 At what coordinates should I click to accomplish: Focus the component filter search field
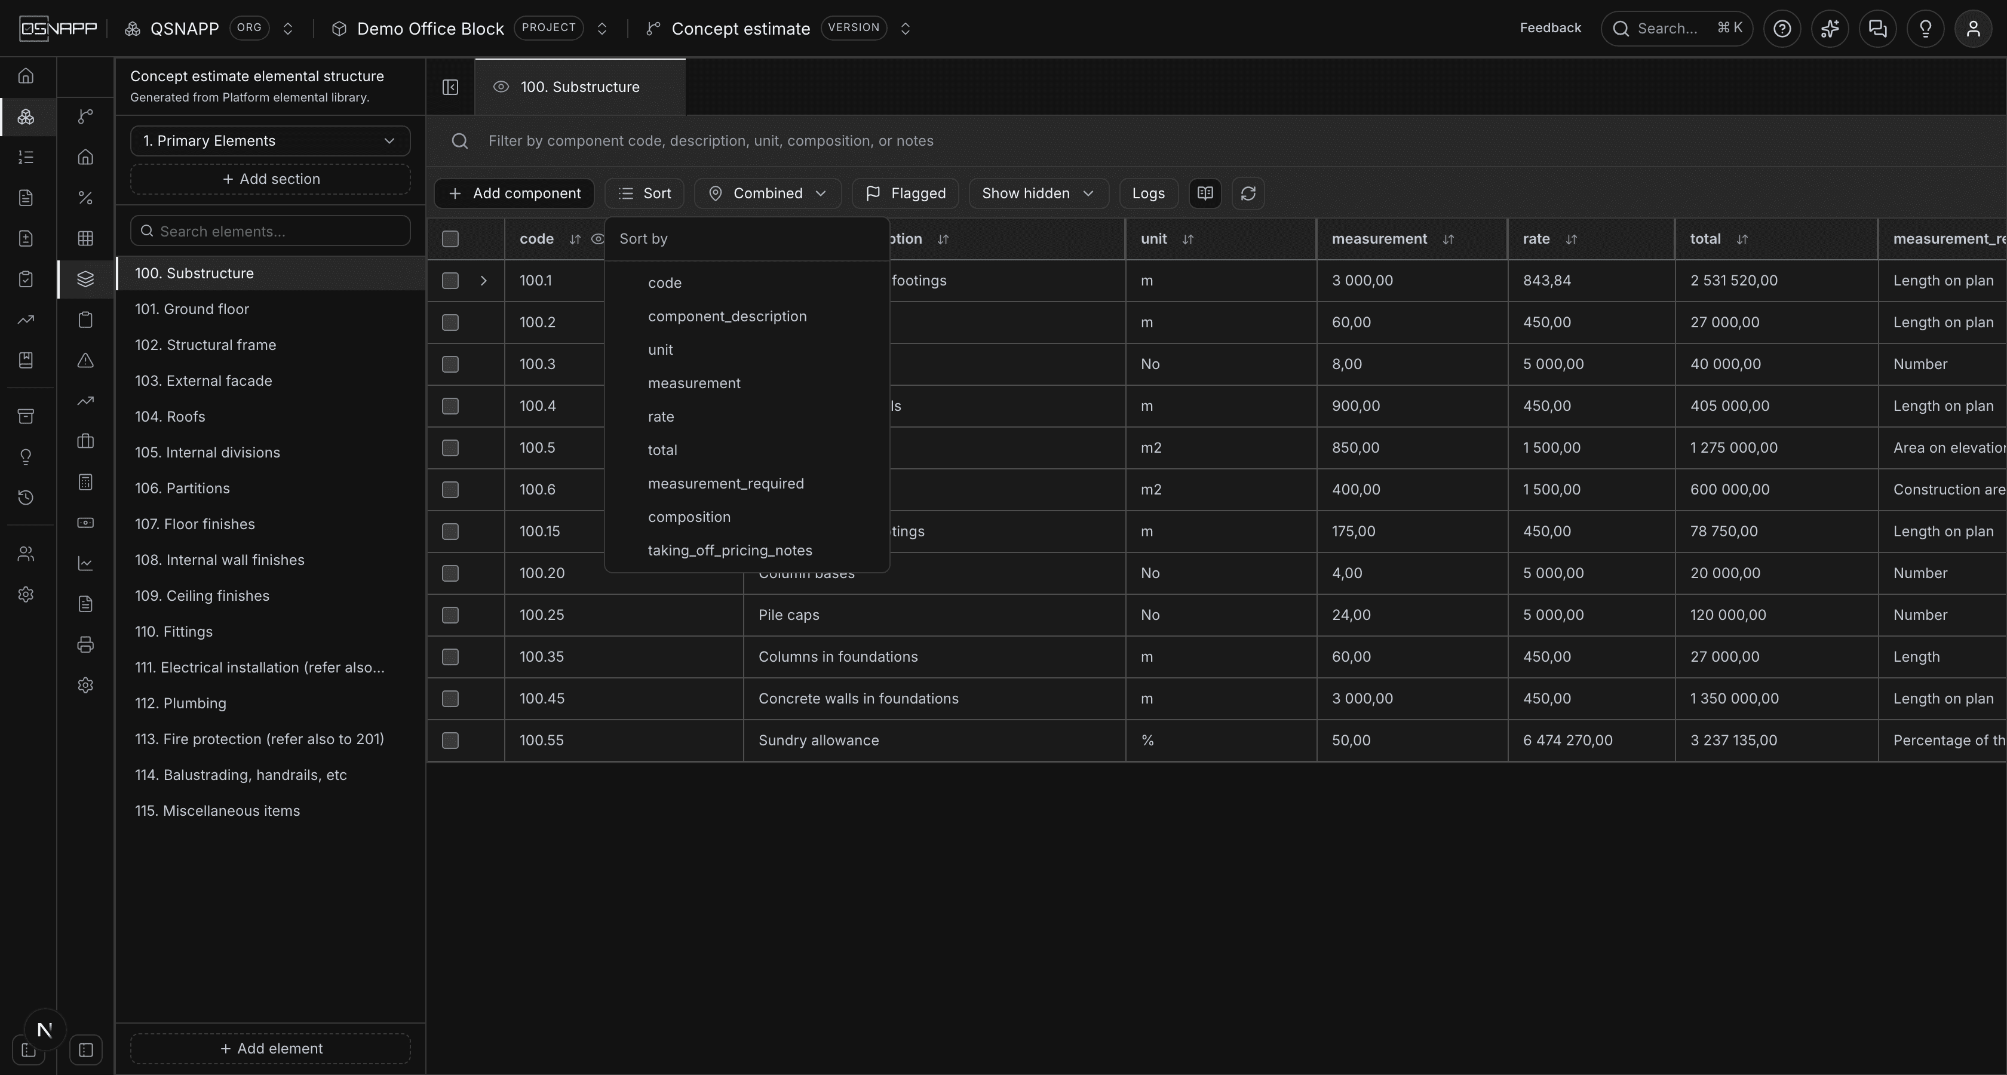point(1216,141)
